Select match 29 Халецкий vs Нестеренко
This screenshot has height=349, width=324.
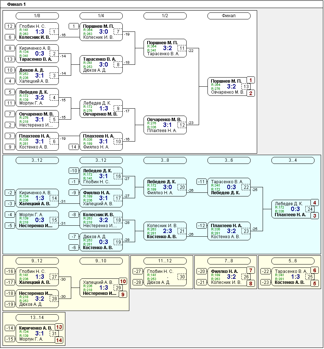pyautogui.click(x=101, y=288)
